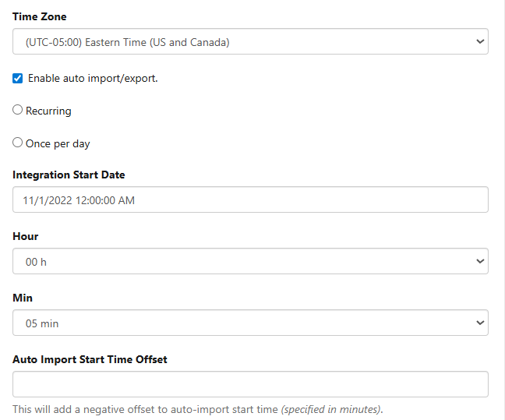
Task: Click the 'Time Zone' heading label
Action: pyautogui.click(x=39, y=16)
